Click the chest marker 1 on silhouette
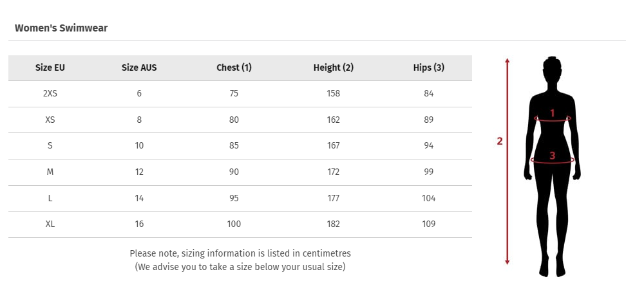Viewport: 626px width, 299px height. click(553, 113)
